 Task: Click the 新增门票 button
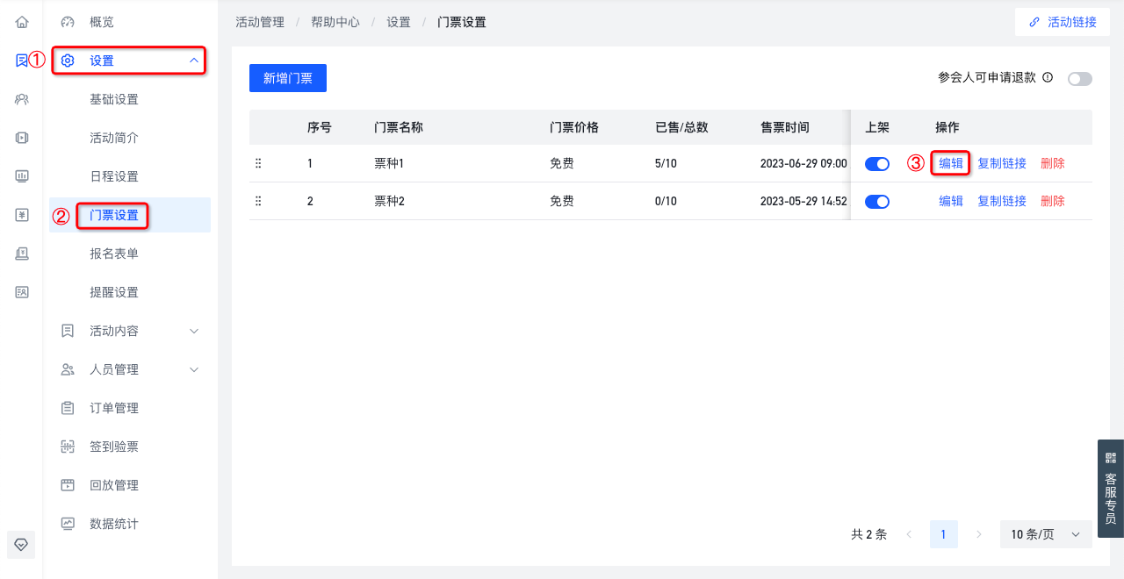(x=288, y=78)
